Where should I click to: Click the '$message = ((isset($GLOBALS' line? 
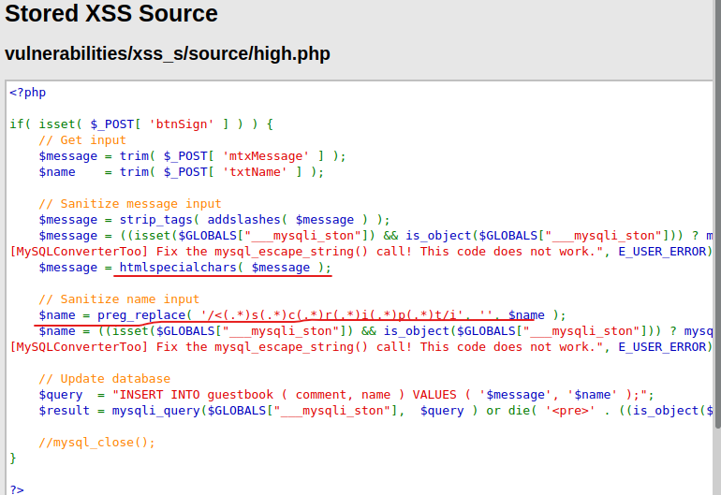(375, 236)
